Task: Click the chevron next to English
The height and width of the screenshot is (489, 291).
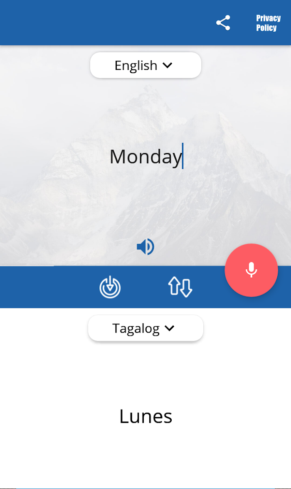Action: pos(168,65)
